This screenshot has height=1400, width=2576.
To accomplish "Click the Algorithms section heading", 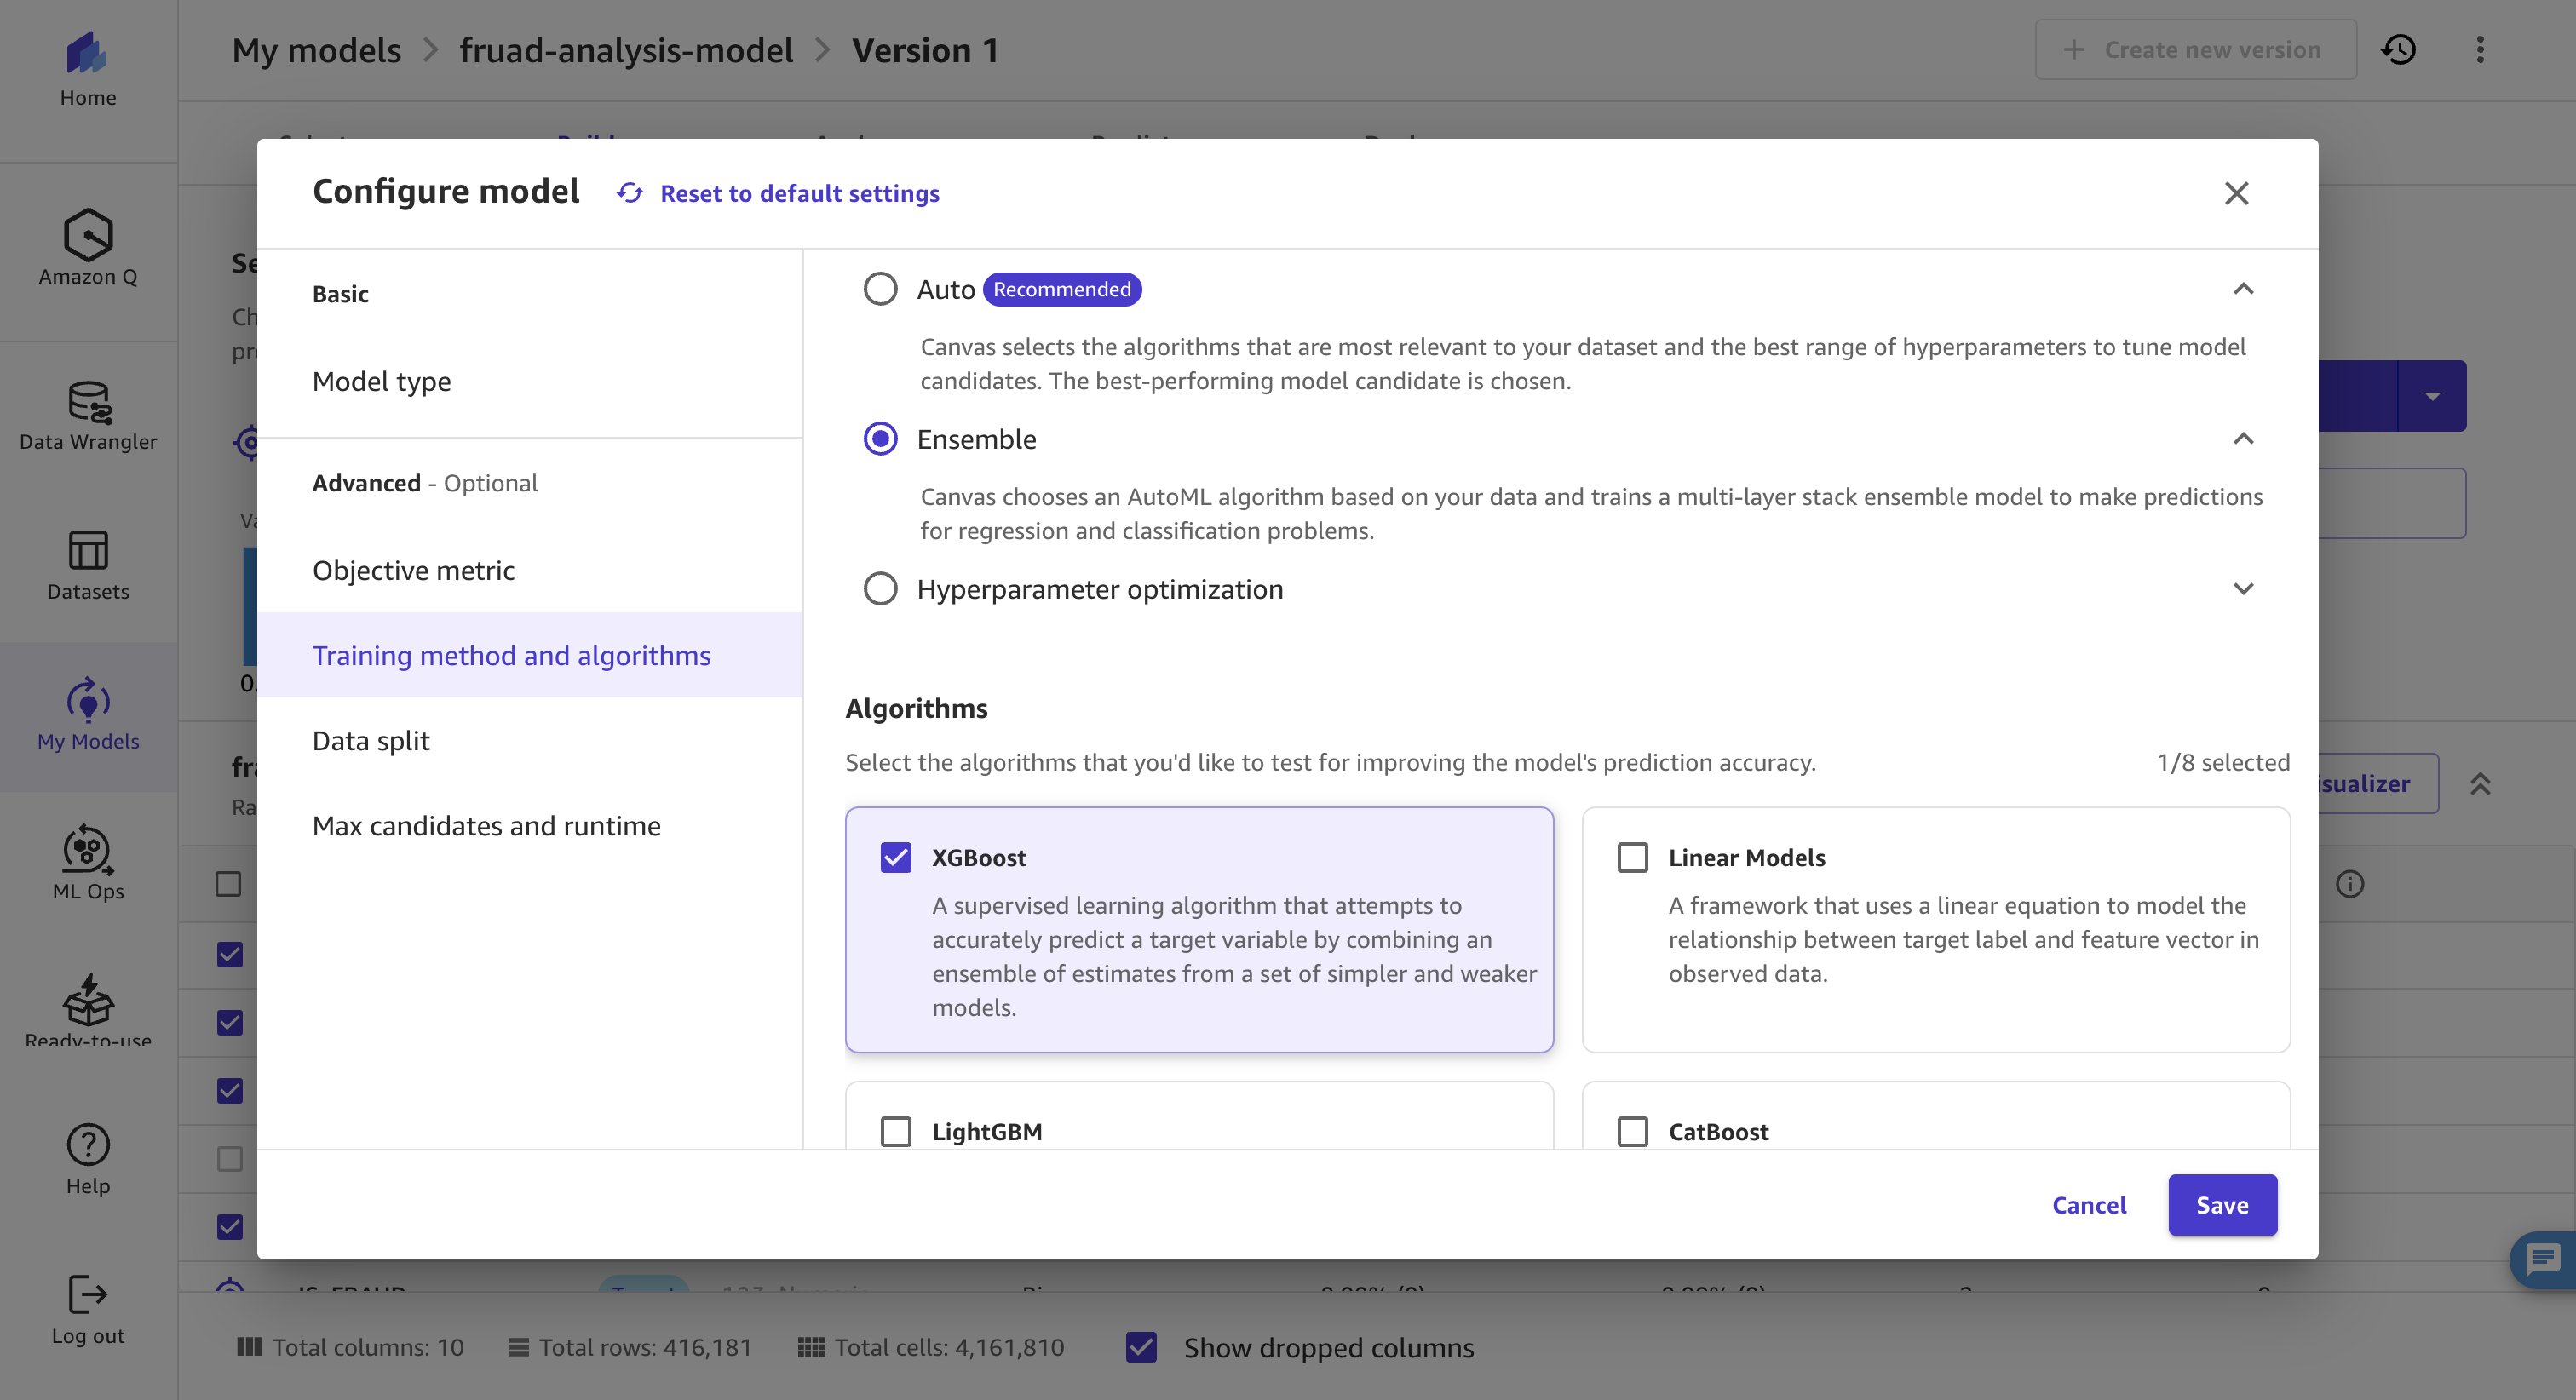I will [x=916, y=708].
